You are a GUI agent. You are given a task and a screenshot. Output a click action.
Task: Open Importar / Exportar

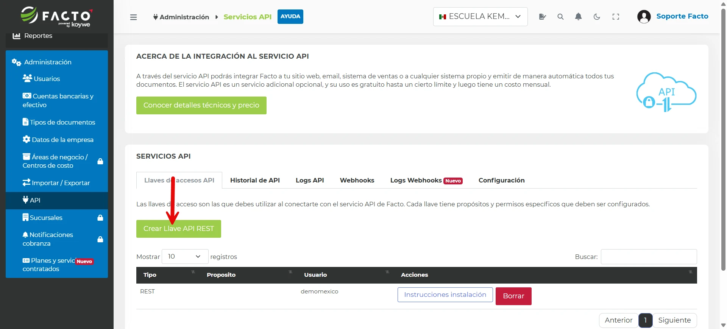coord(57,183)
